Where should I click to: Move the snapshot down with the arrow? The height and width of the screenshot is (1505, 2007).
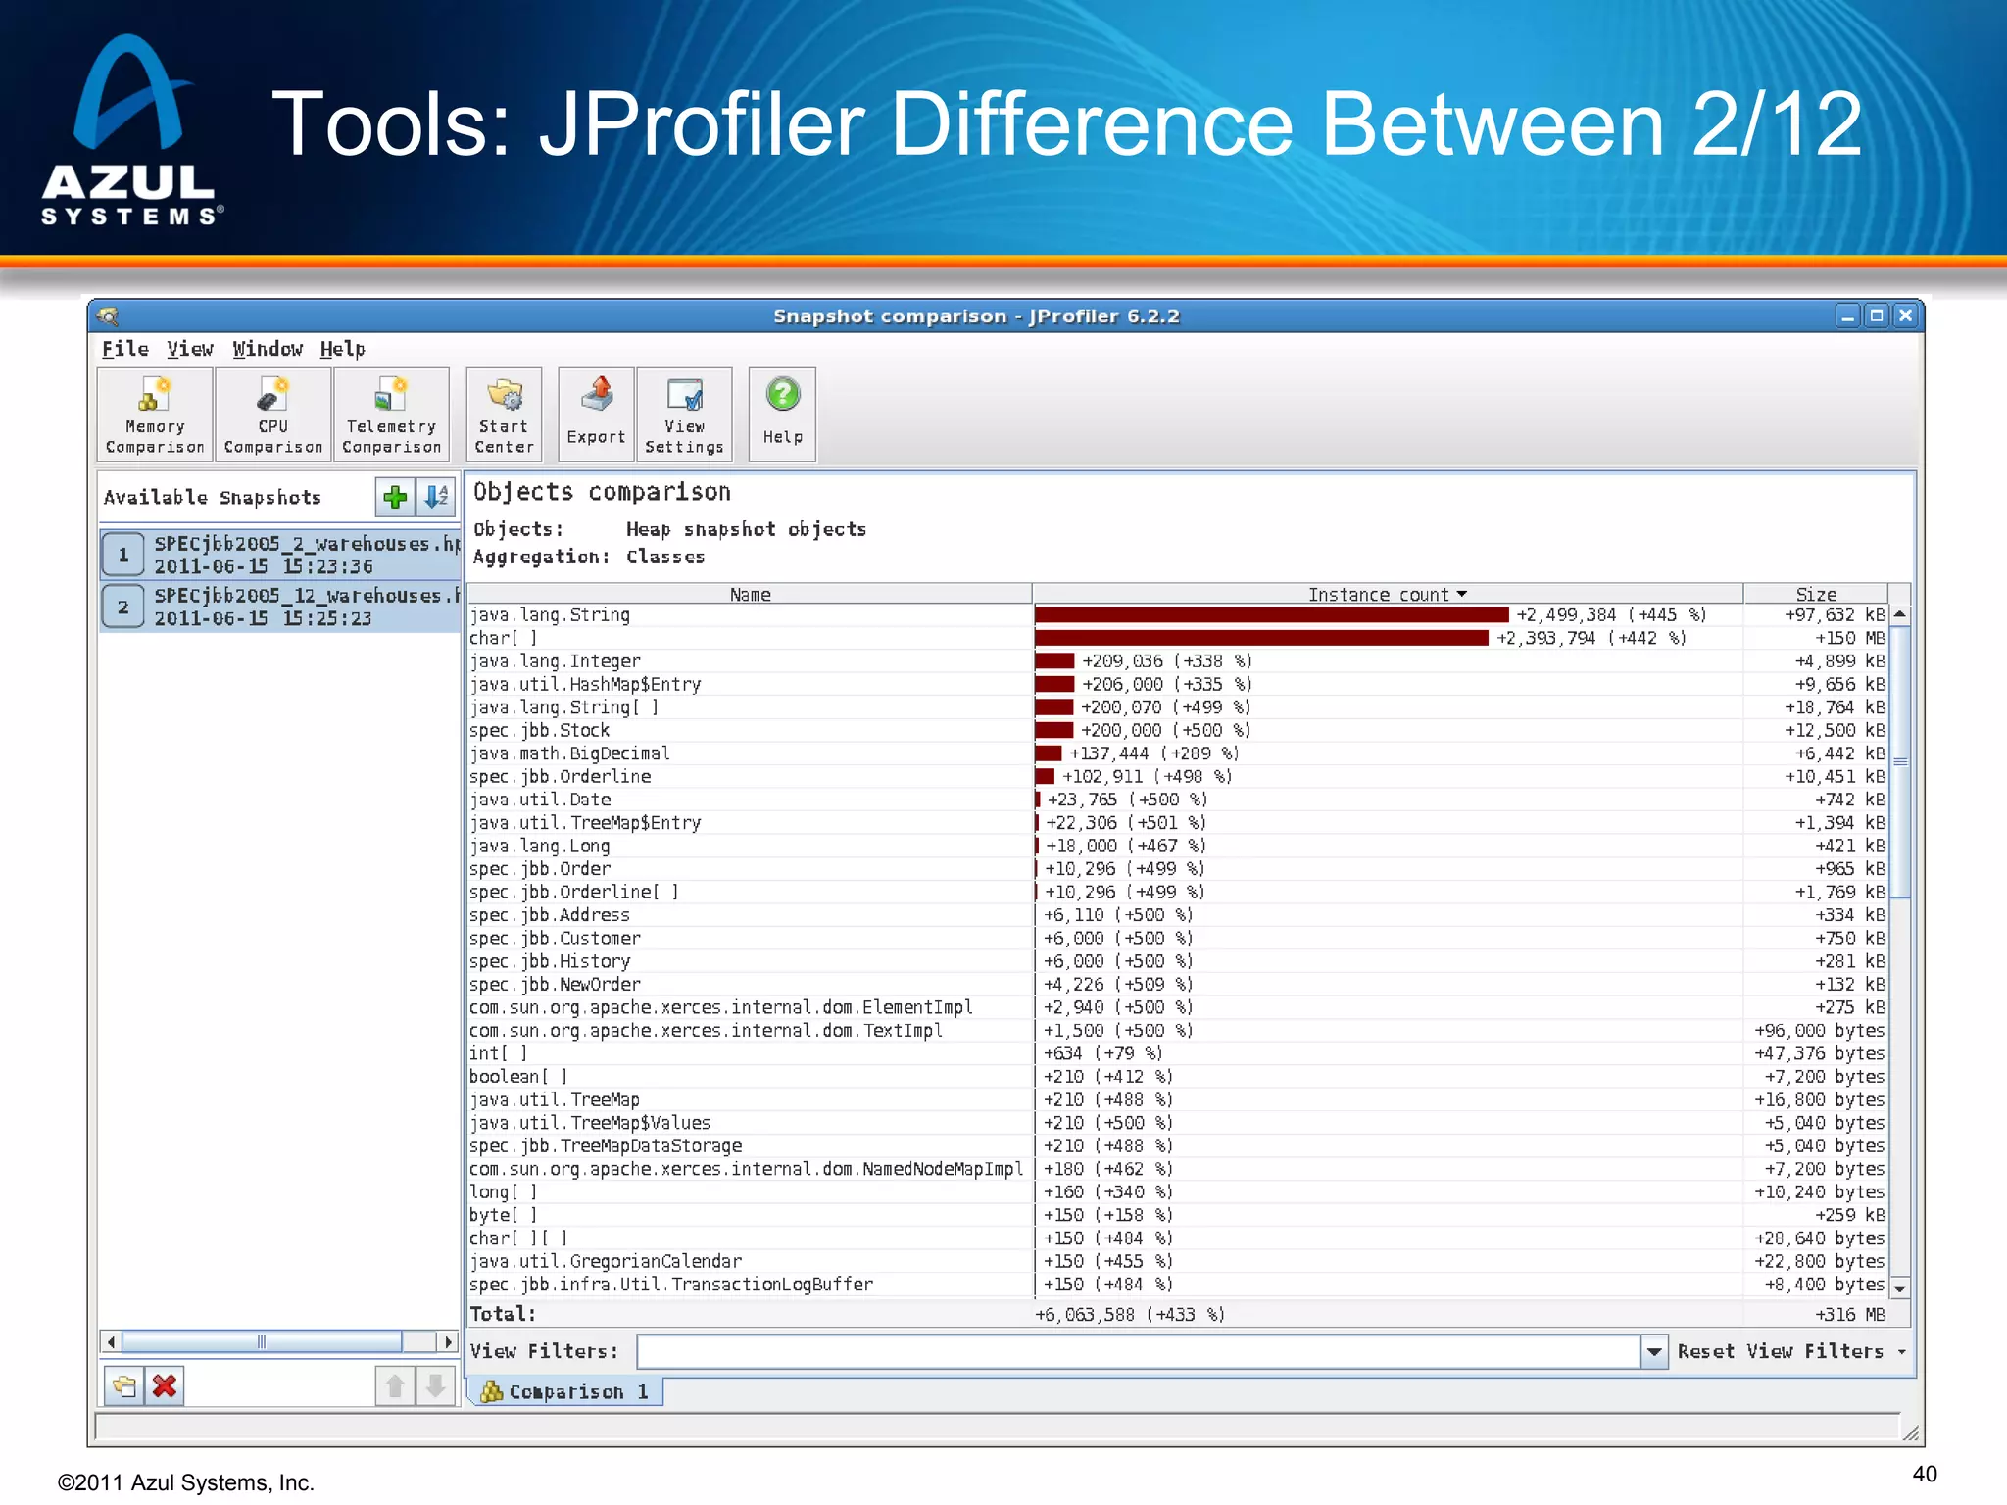(x=436, y=1386)
